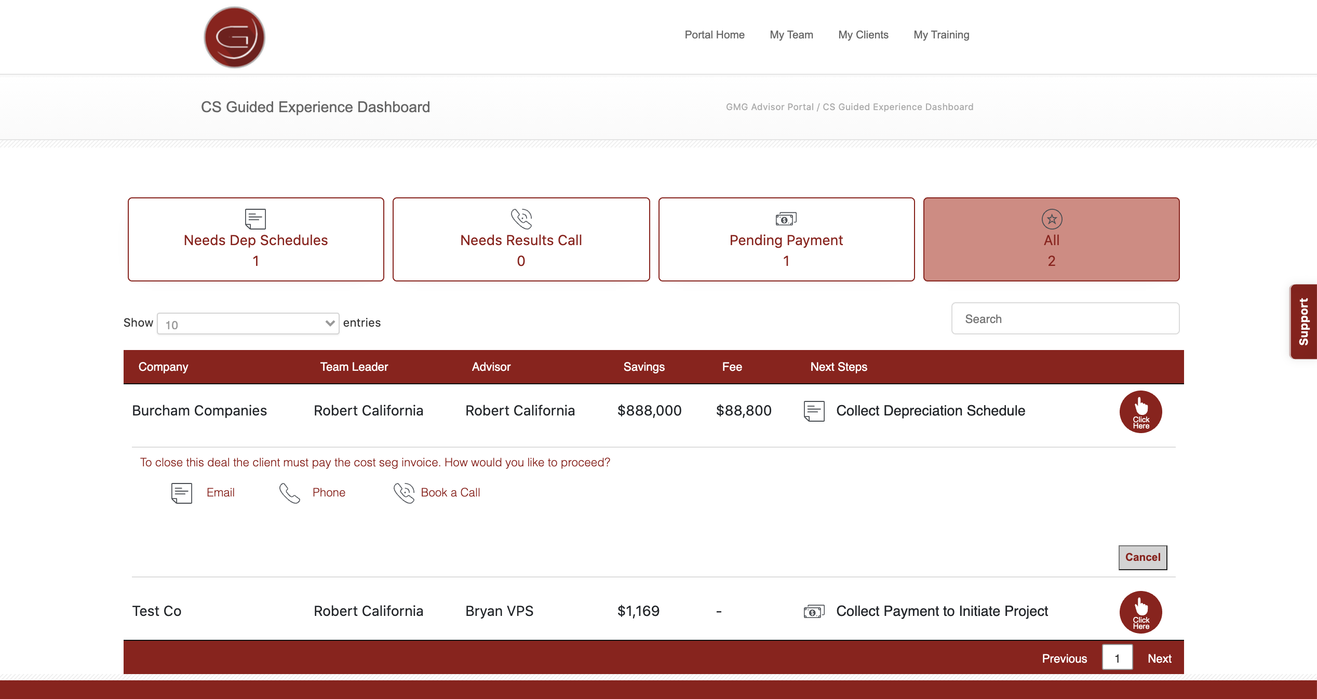Click the red G logo in the header

(x=234, y=37)
